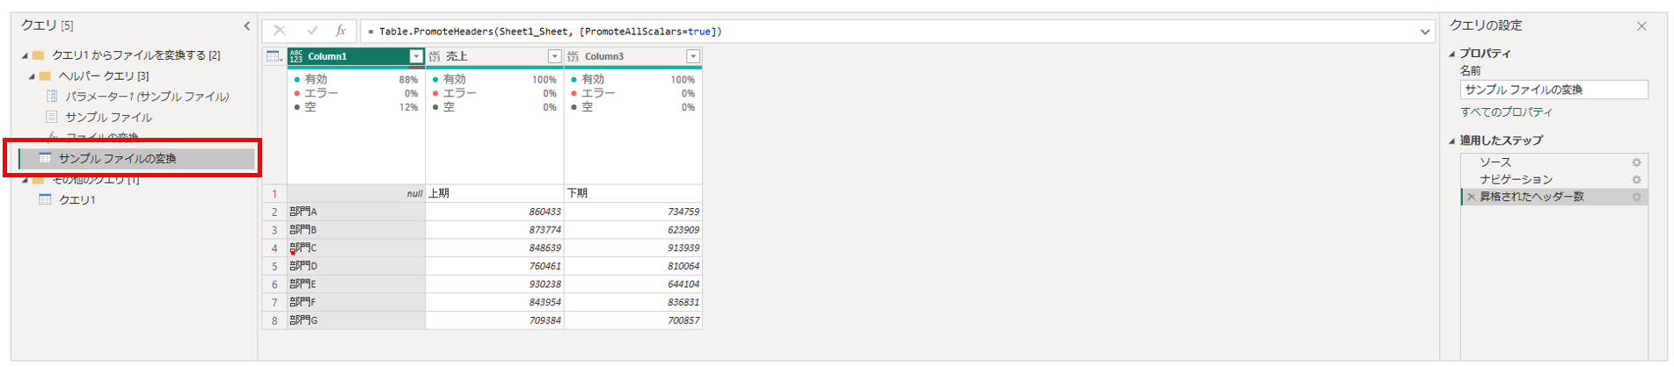Open settings gear for 昇格されたヘッダー数 step
The height and width of the screenshot is (367, 1674).
pos(1636,197)
